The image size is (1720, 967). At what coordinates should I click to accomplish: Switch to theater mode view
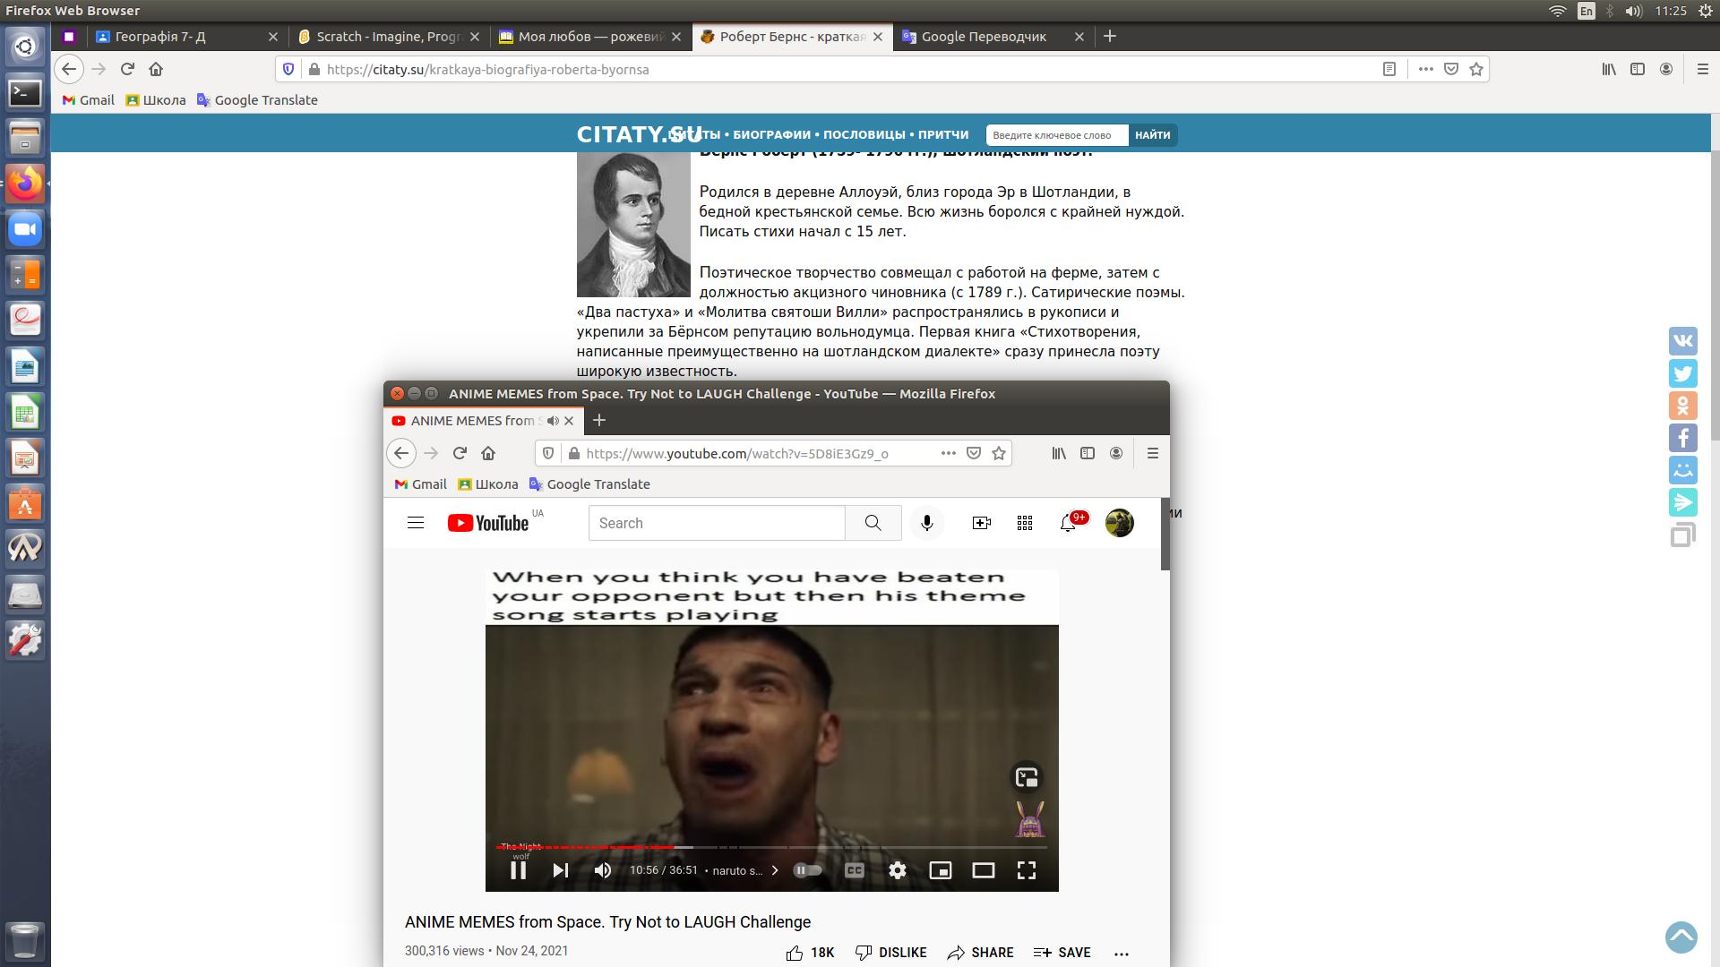coord(984,870)
